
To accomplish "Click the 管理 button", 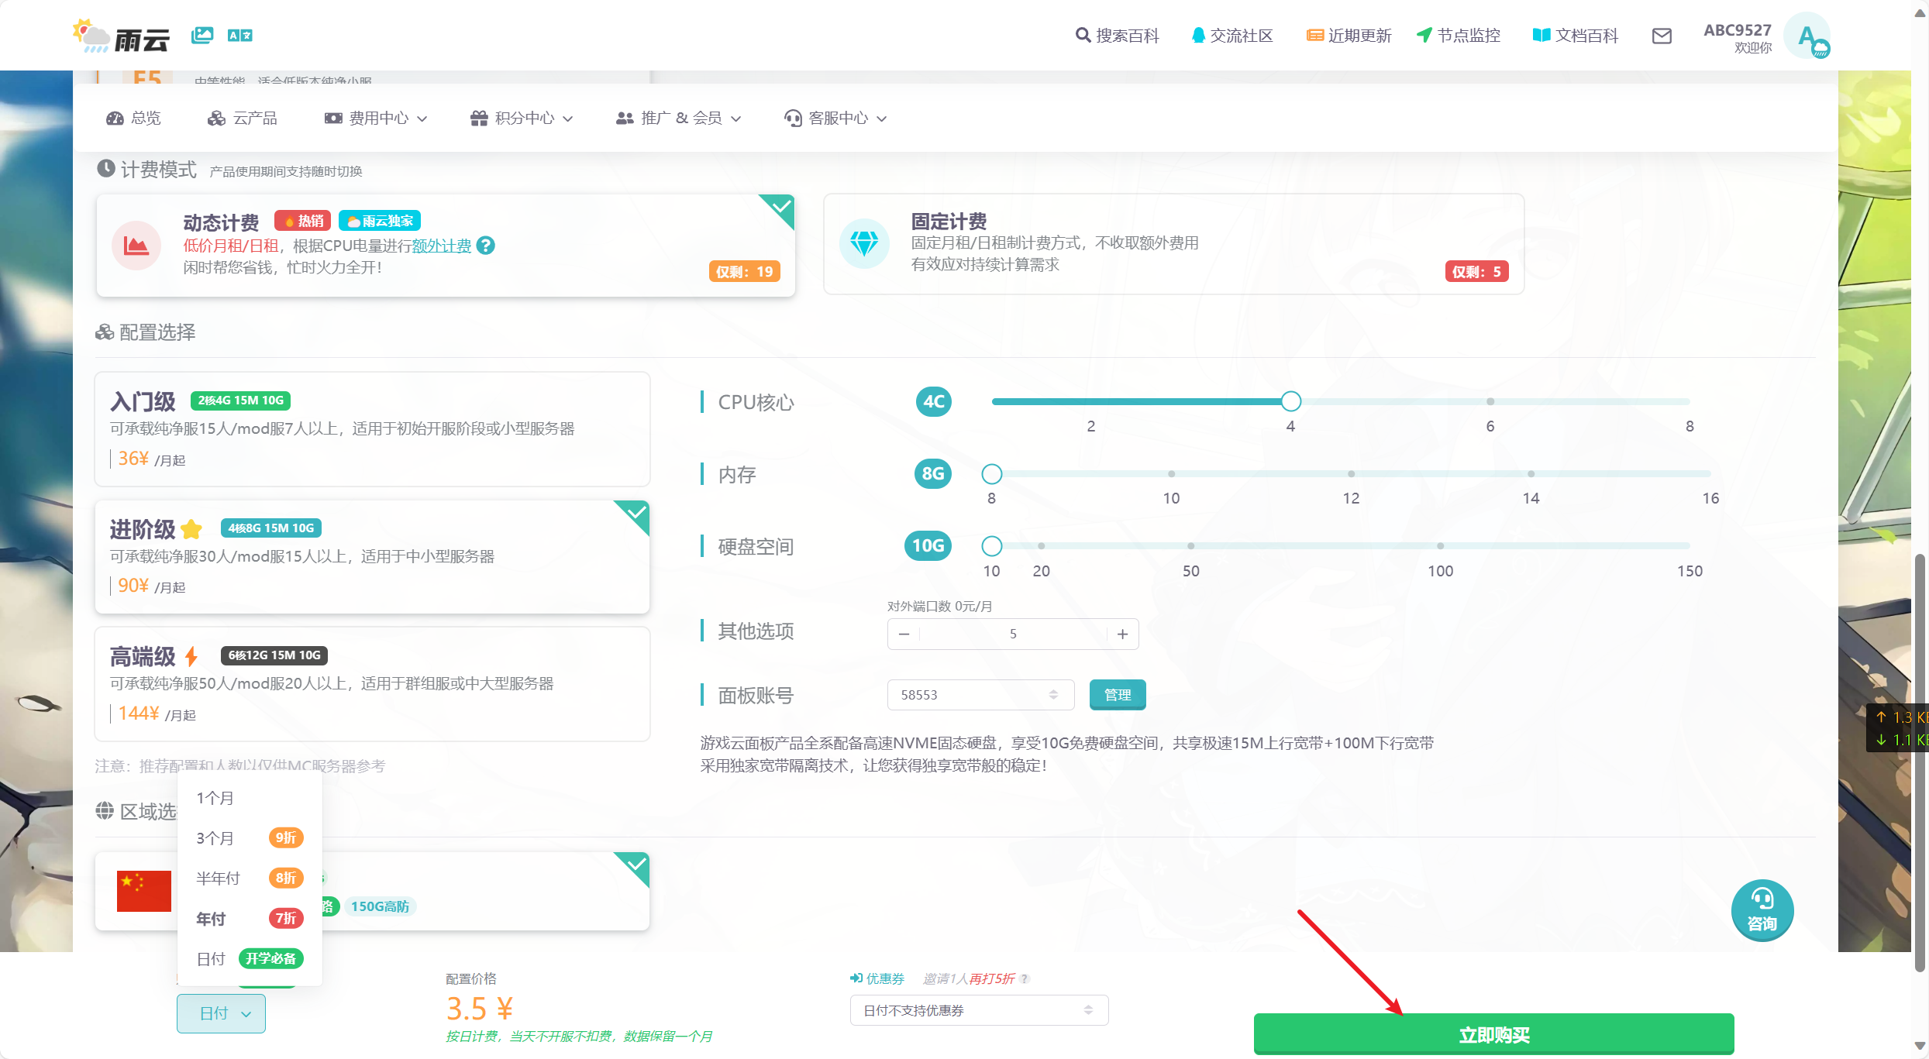I will (x=1117, y=695).
